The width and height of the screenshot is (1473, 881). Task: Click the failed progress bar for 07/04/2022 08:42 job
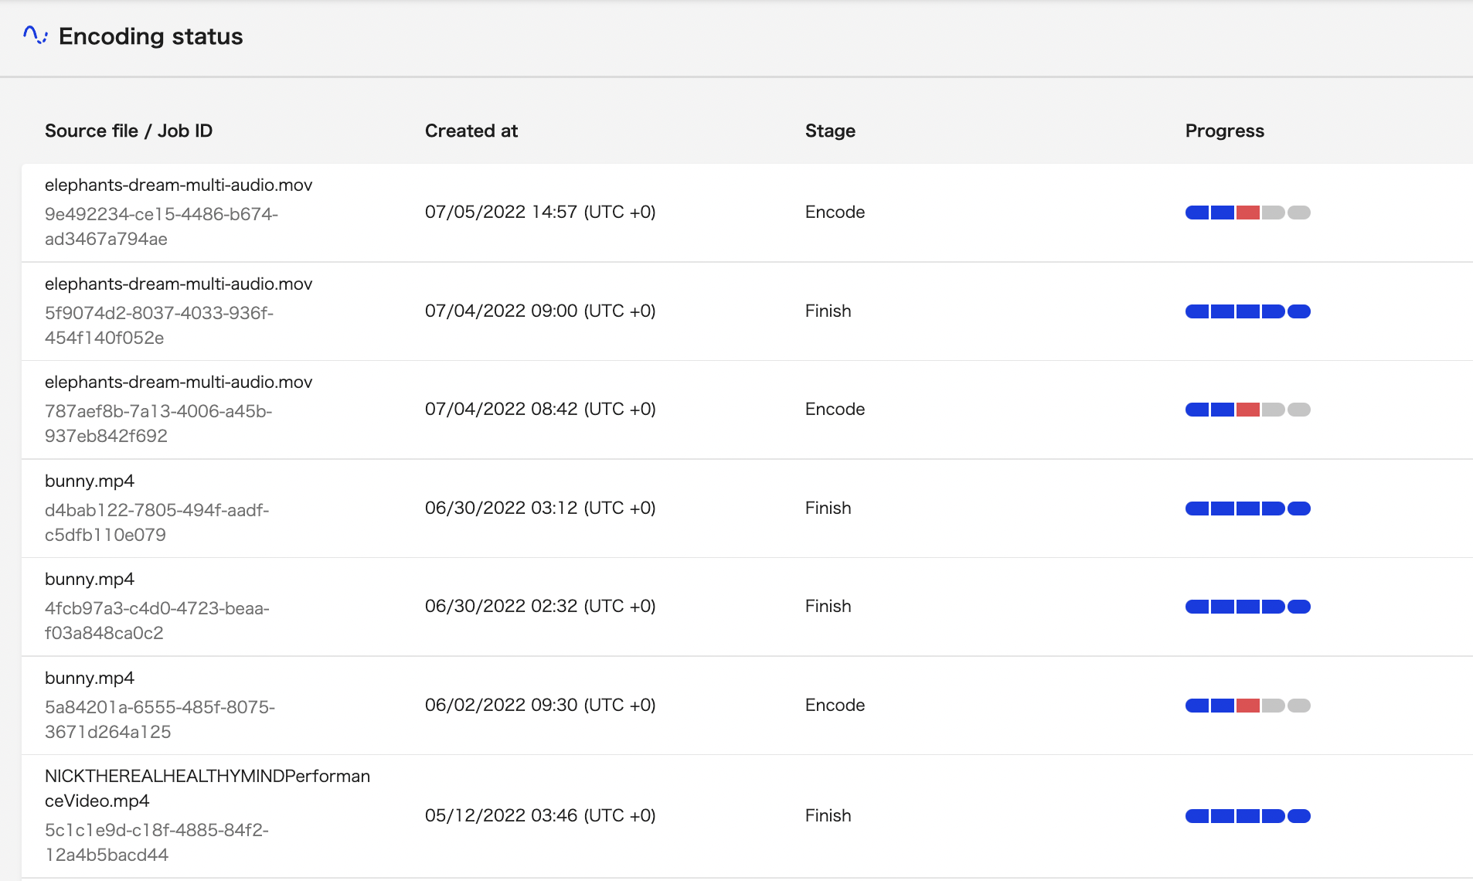pos(1247,410)
